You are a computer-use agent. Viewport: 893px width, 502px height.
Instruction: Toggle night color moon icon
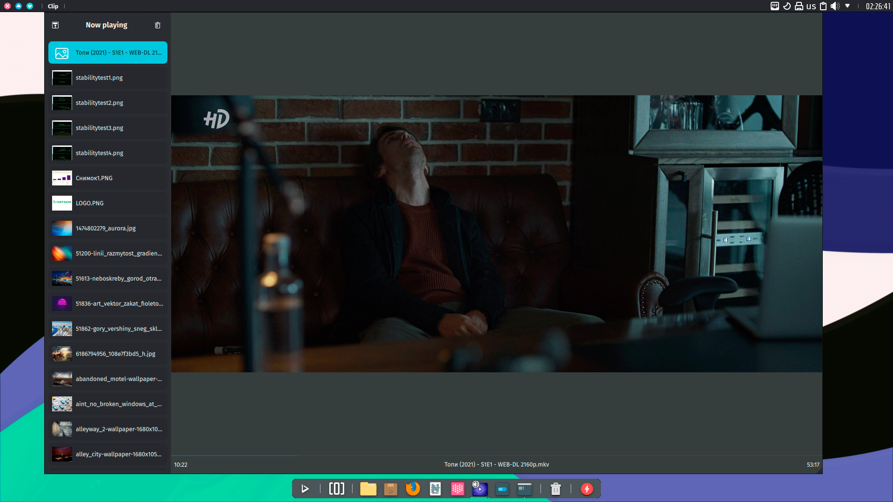click(787, 6)
